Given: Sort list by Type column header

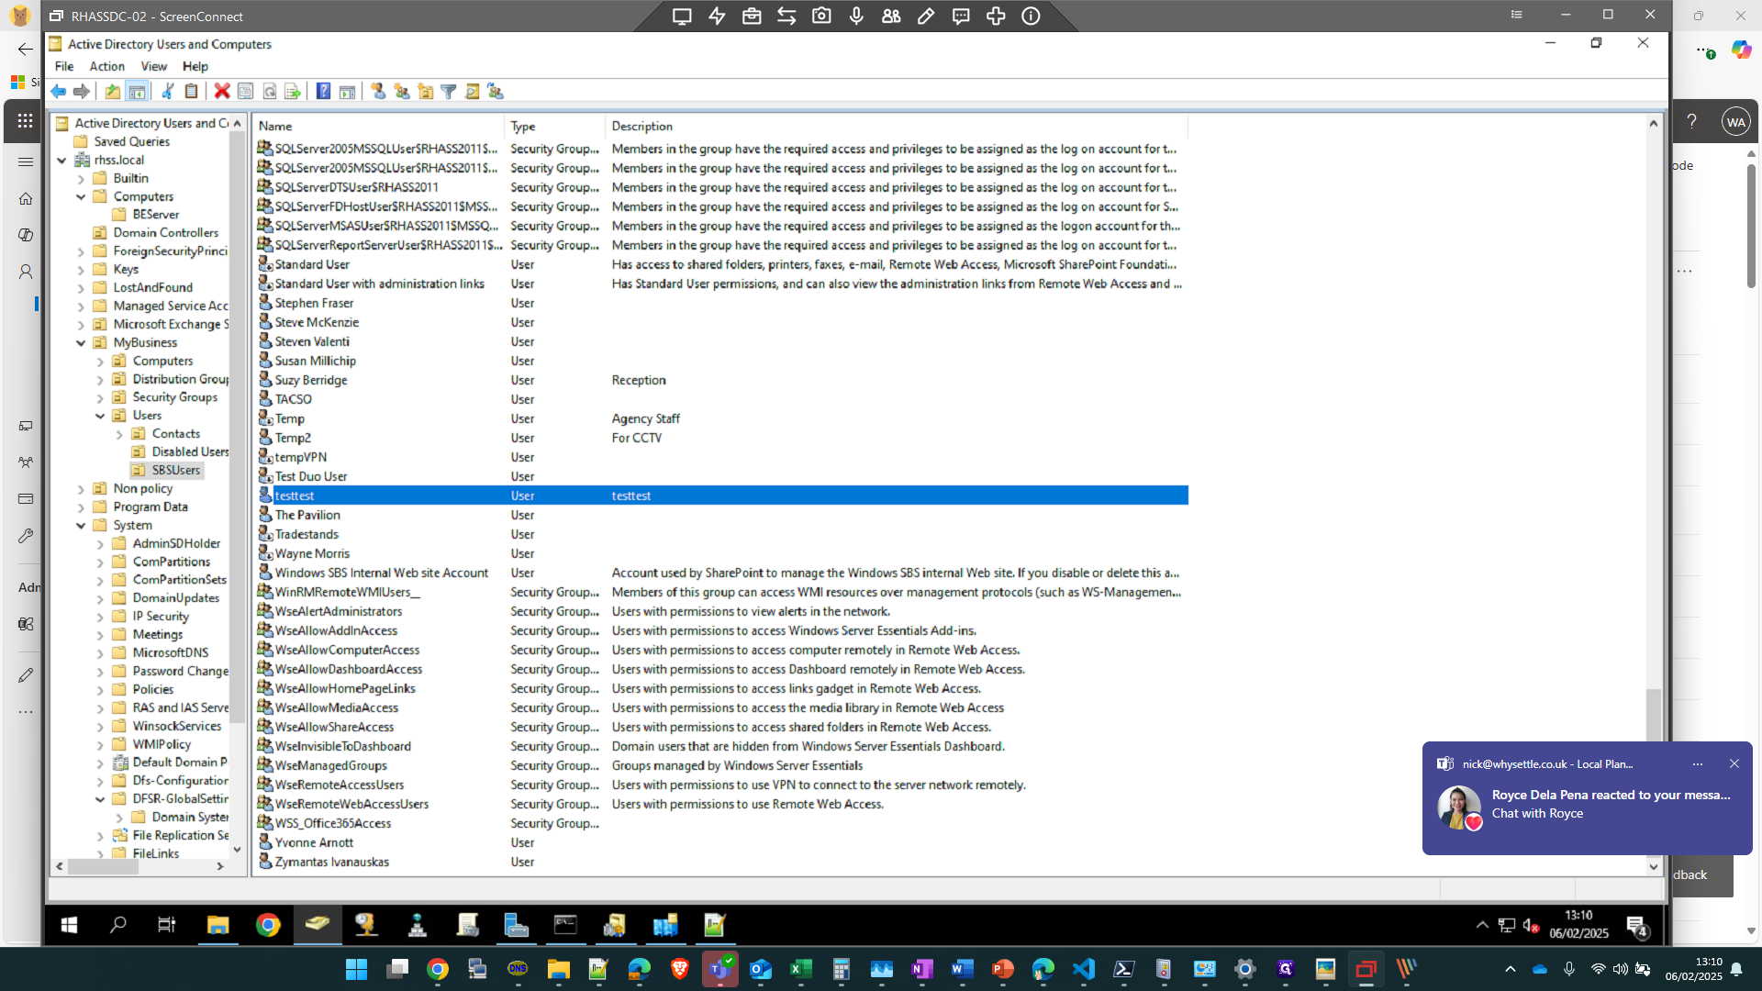Looking at the screenshot, I should click(554, 126).
